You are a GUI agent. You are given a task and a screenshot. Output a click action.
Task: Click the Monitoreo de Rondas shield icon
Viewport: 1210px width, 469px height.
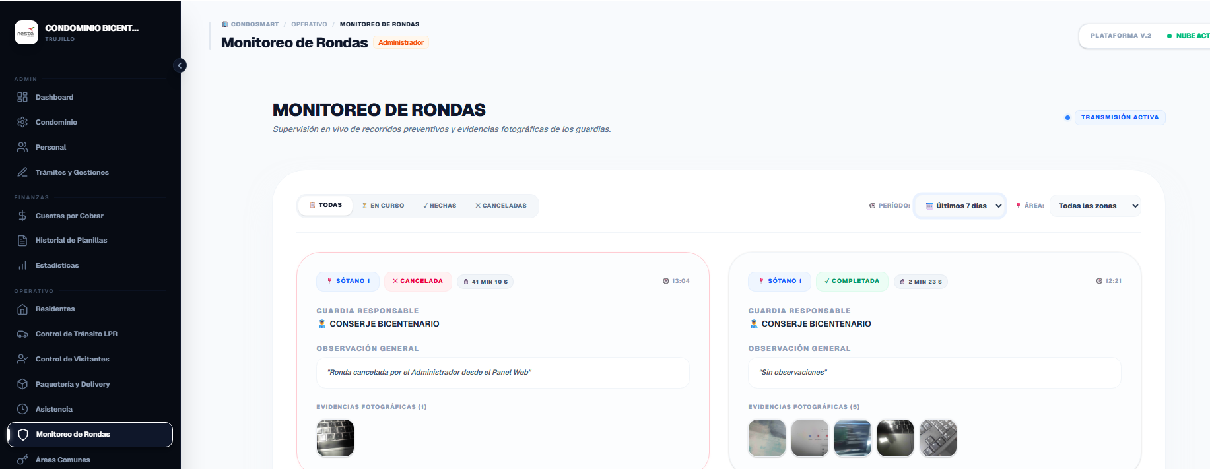coord(23,435)
